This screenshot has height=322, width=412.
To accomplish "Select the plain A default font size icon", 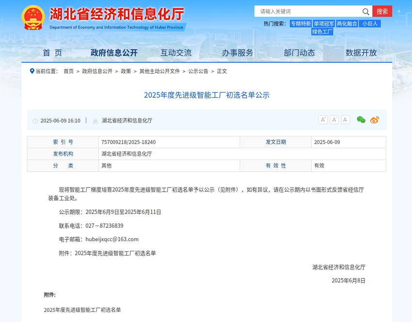I will pos(345,120).
